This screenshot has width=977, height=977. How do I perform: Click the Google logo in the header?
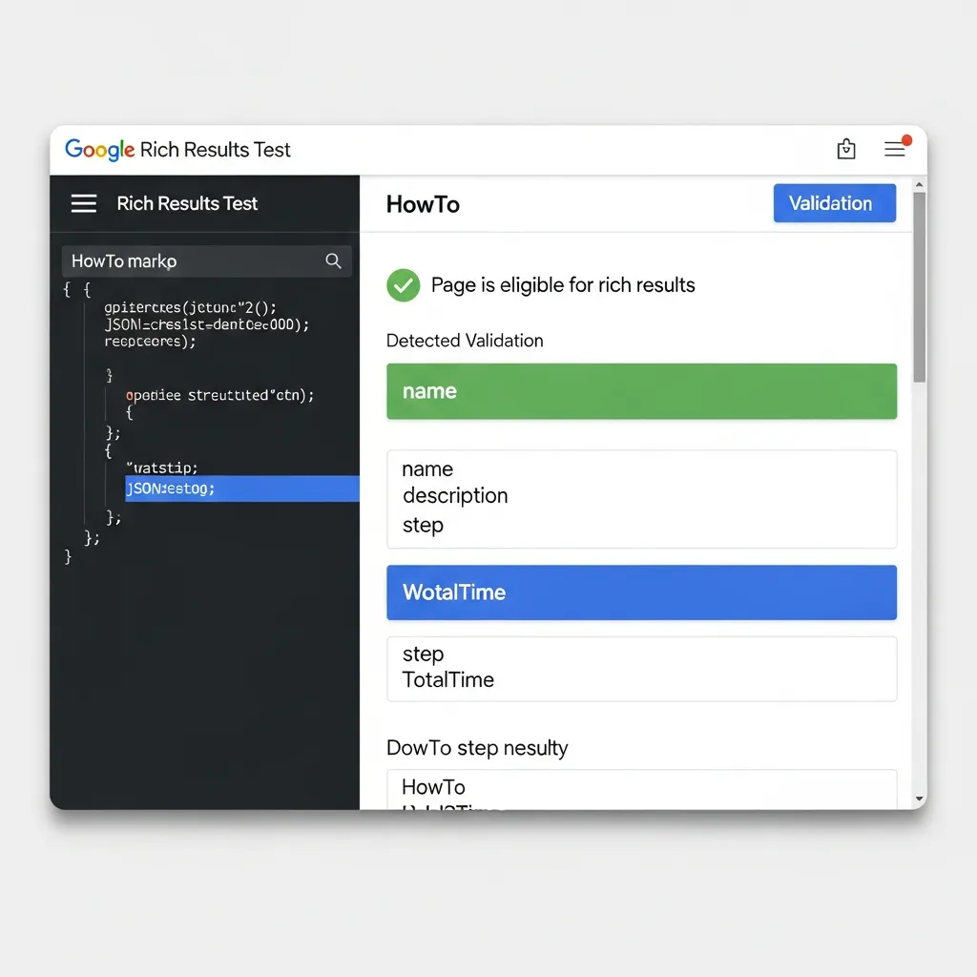point(99,150)
